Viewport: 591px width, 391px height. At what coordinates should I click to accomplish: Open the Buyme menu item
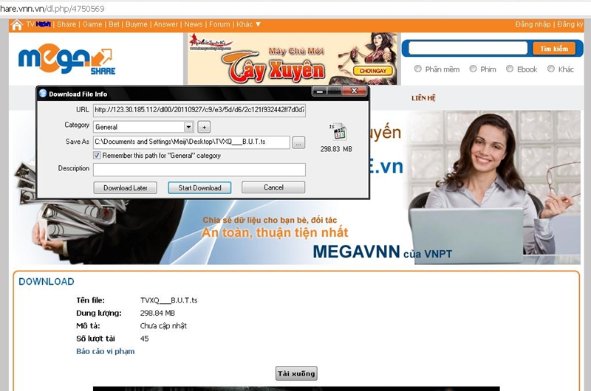tap(137, 24)
